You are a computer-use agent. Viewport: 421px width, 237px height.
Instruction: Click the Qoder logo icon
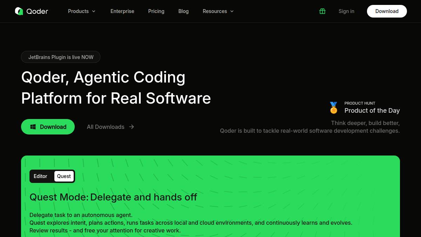click(19, 11)
